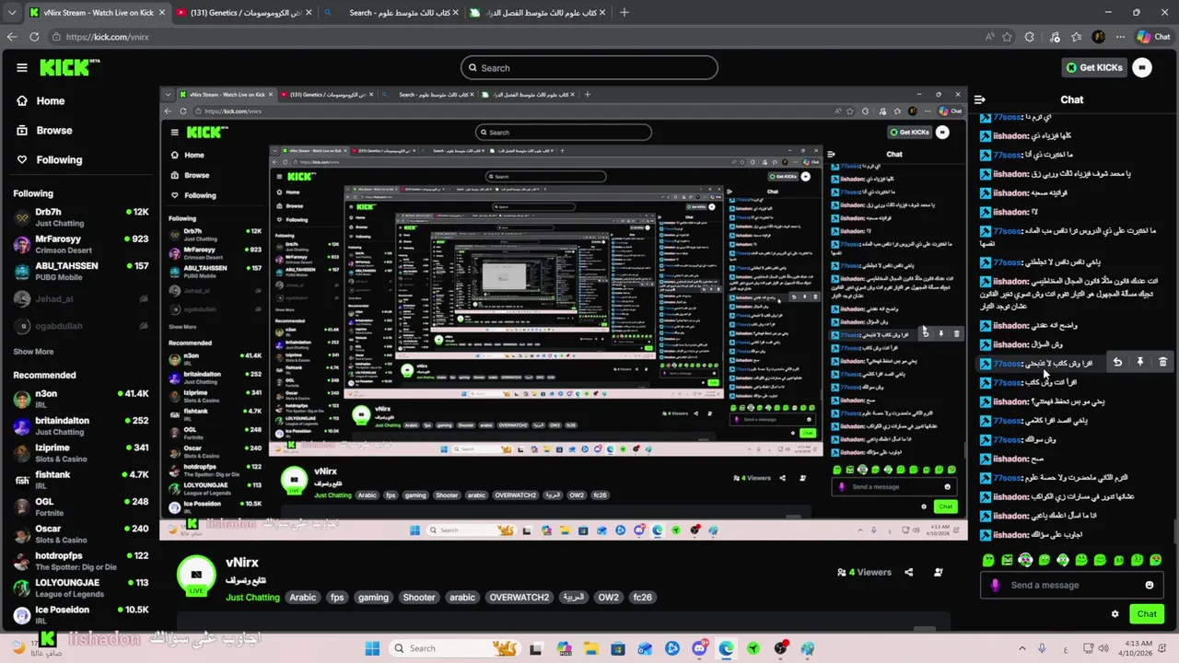Click the vNirx channel avatar
The image size is (1179, 663).
(196, 576)
